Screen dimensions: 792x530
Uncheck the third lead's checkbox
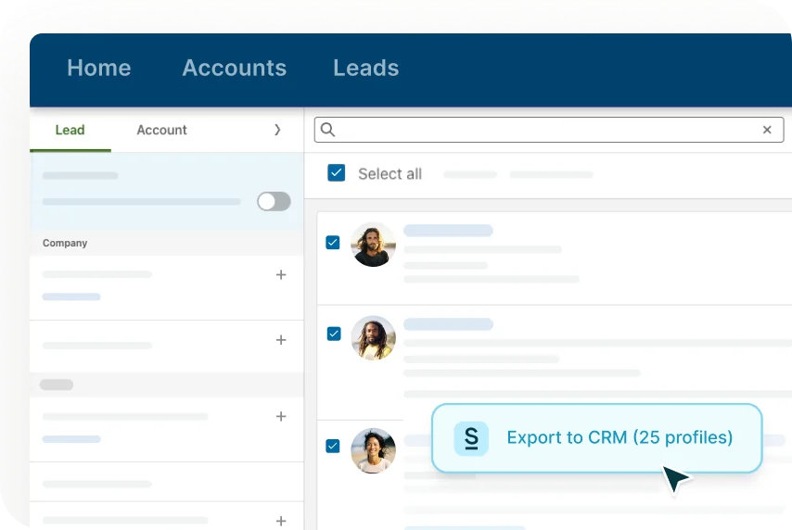(x=333, y=446)
